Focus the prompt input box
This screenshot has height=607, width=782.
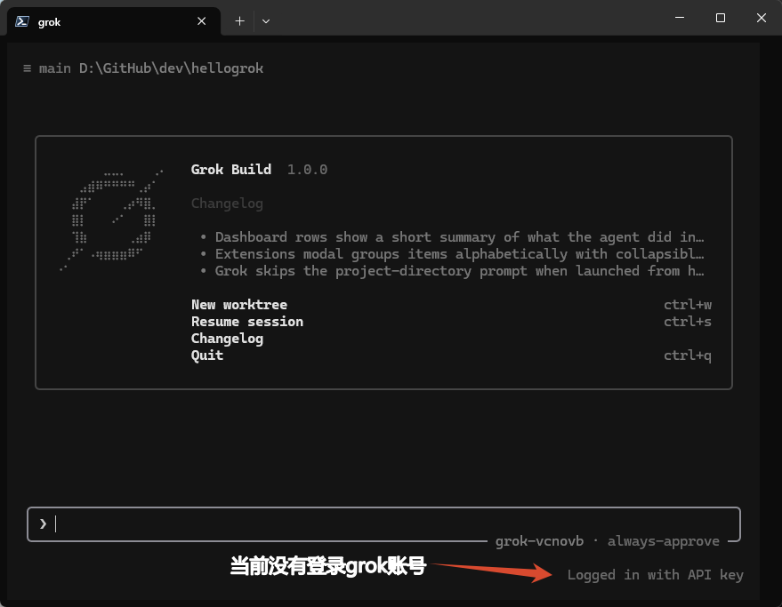pyautogui.click(x=383, y=523)
